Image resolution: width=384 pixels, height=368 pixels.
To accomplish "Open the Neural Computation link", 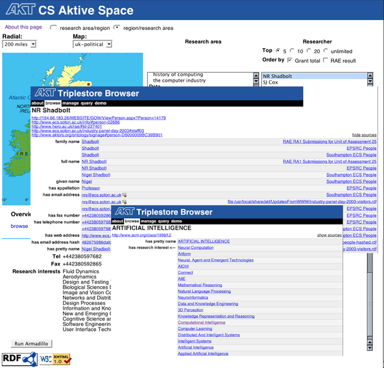I will (196, 248).
